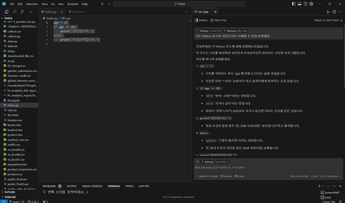Screen dimensions: 345x203
Task: Open kyobo.xlsx in the explorer
Action: (x=19, y=125)
